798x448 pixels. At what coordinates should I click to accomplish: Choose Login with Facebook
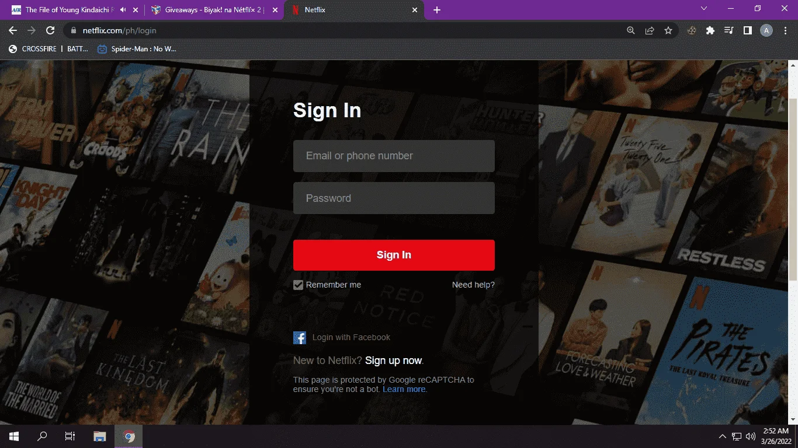pos(351,337)
